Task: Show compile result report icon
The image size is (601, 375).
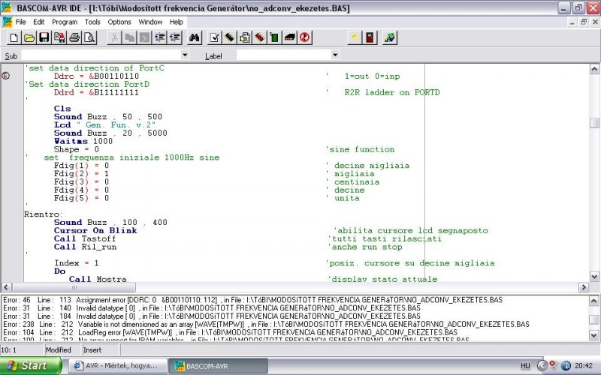Action: coord(245,37)
